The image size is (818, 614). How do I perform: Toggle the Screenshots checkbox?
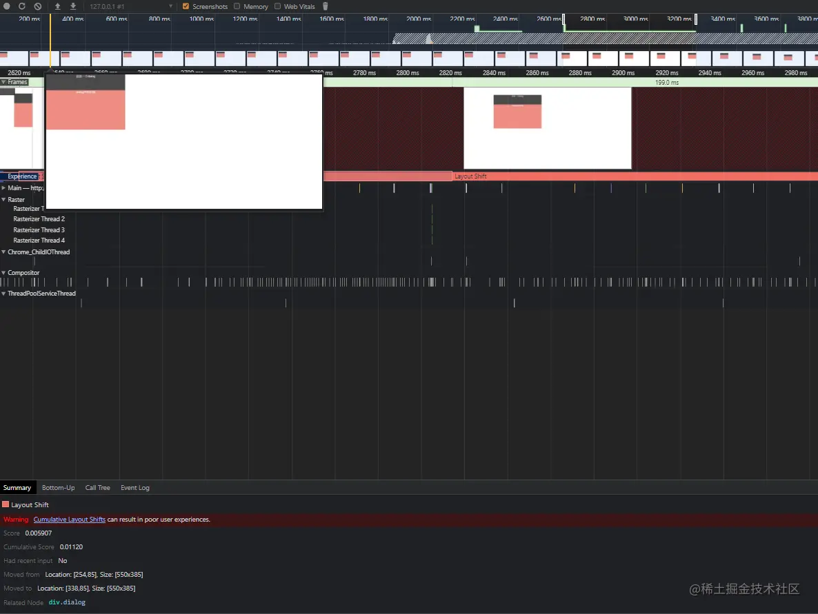pyautogui.click(x=186, y=6)
